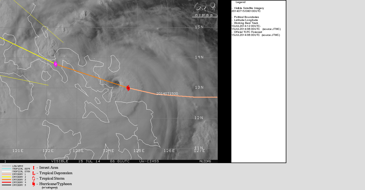The image size is (365, 190).
Task: Click the 'Tropical Storm' key label
Action: coord(52,179)
